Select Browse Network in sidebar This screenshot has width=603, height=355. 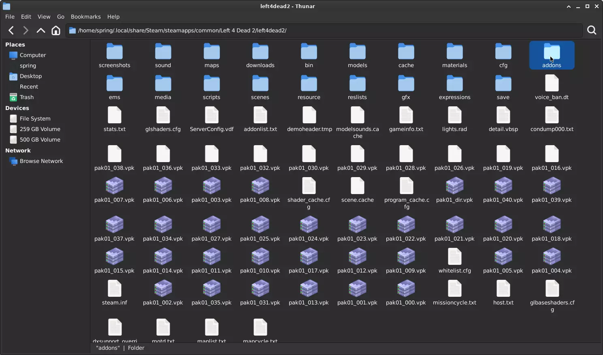(41, 161)
